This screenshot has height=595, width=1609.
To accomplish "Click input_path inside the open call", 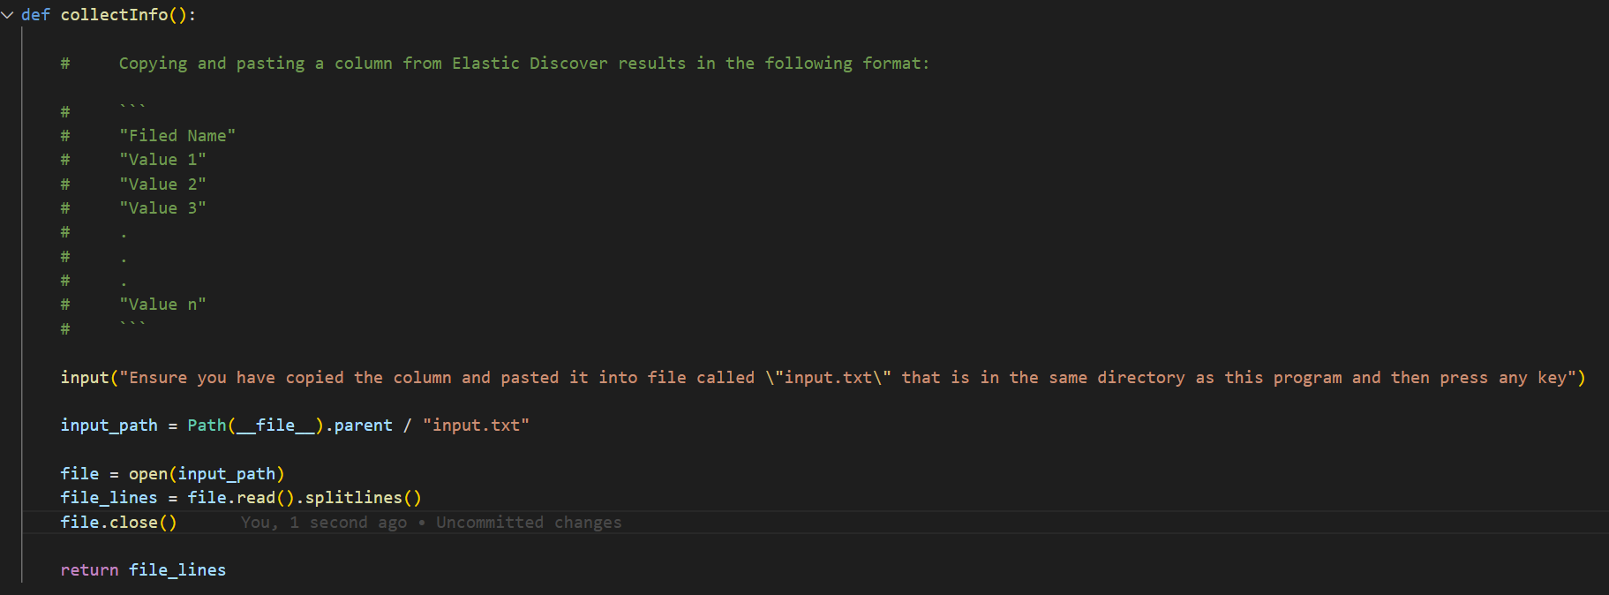I will (227, 474).
